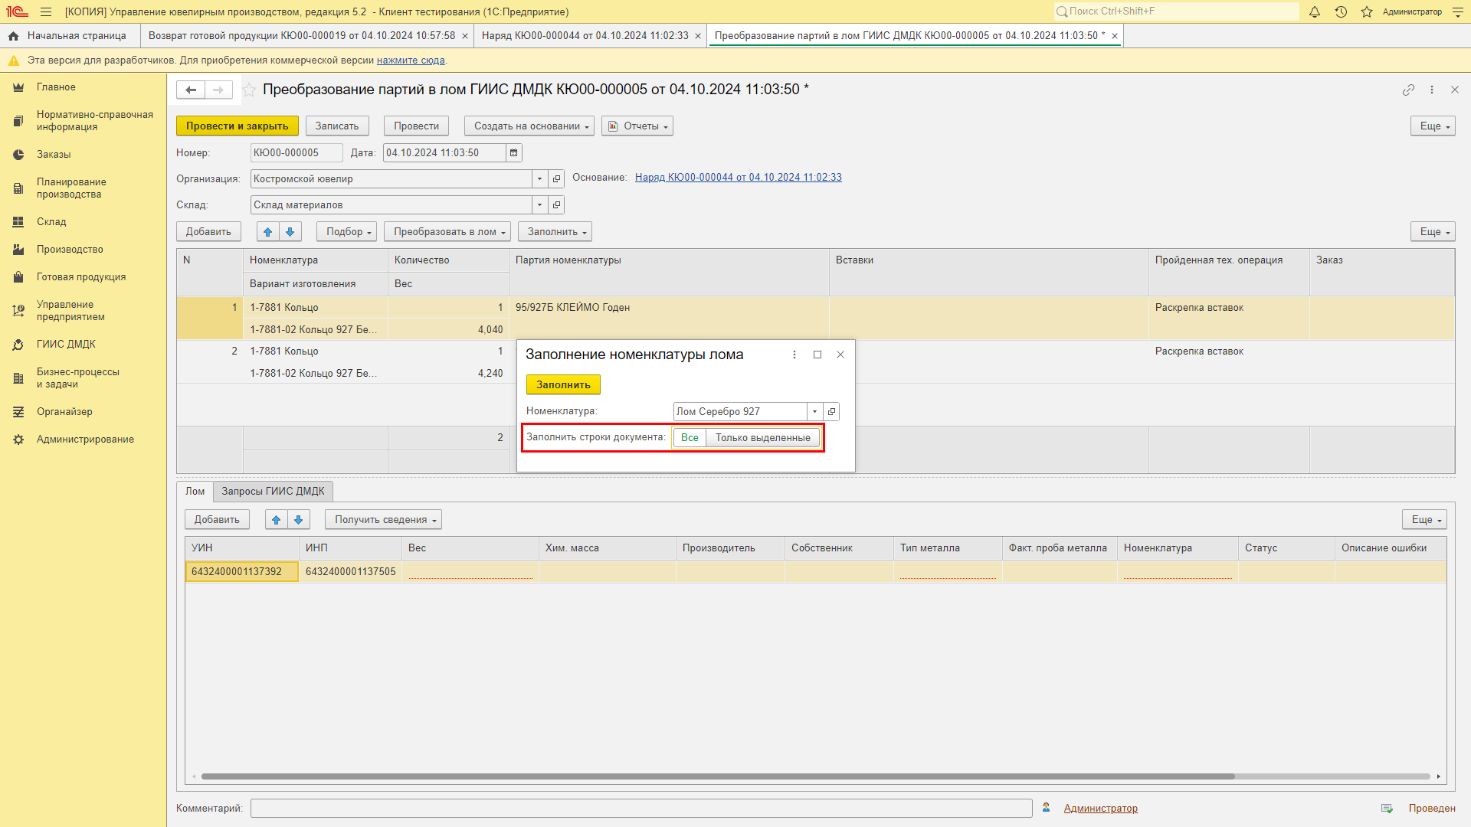Switch to Запросы ГИИС ДМДК tab

click(x=273, y=492)
